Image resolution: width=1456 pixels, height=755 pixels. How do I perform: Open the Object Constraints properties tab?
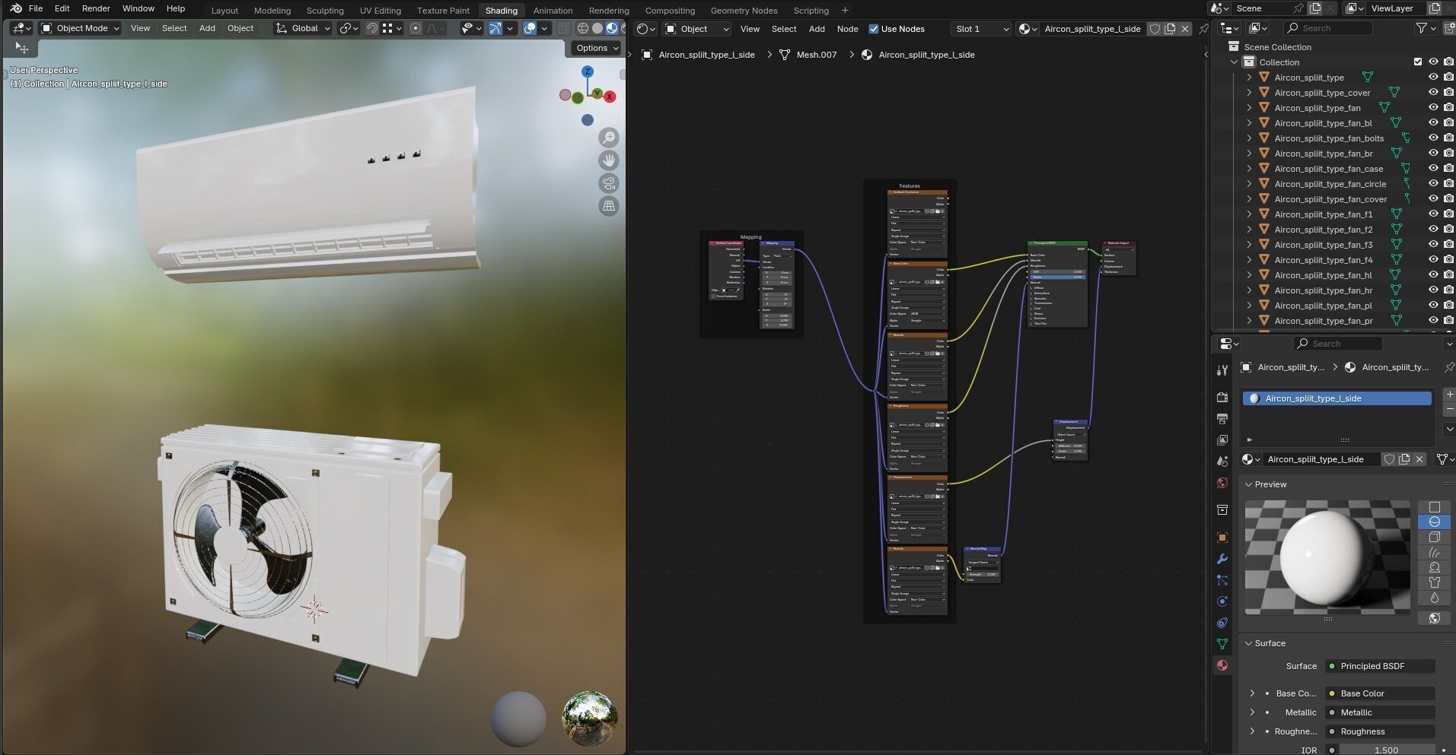point(1222,623)
